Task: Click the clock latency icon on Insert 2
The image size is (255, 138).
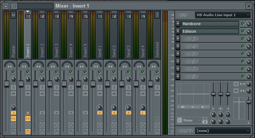Action: [x=42, y=125]
